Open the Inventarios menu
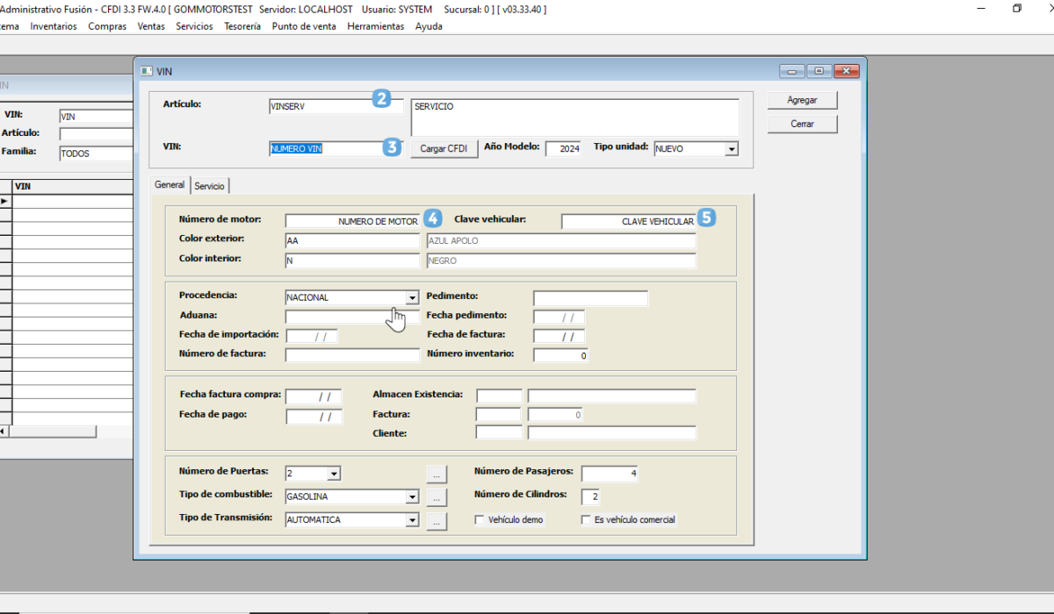Viewport: 1054px width, 614px height. [x=54, y=26]
